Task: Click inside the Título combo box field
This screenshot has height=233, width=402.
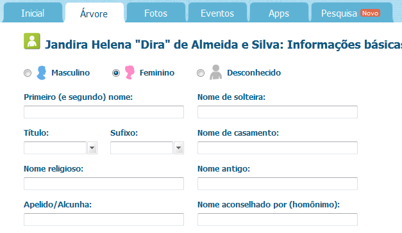Action: point(55,148)
